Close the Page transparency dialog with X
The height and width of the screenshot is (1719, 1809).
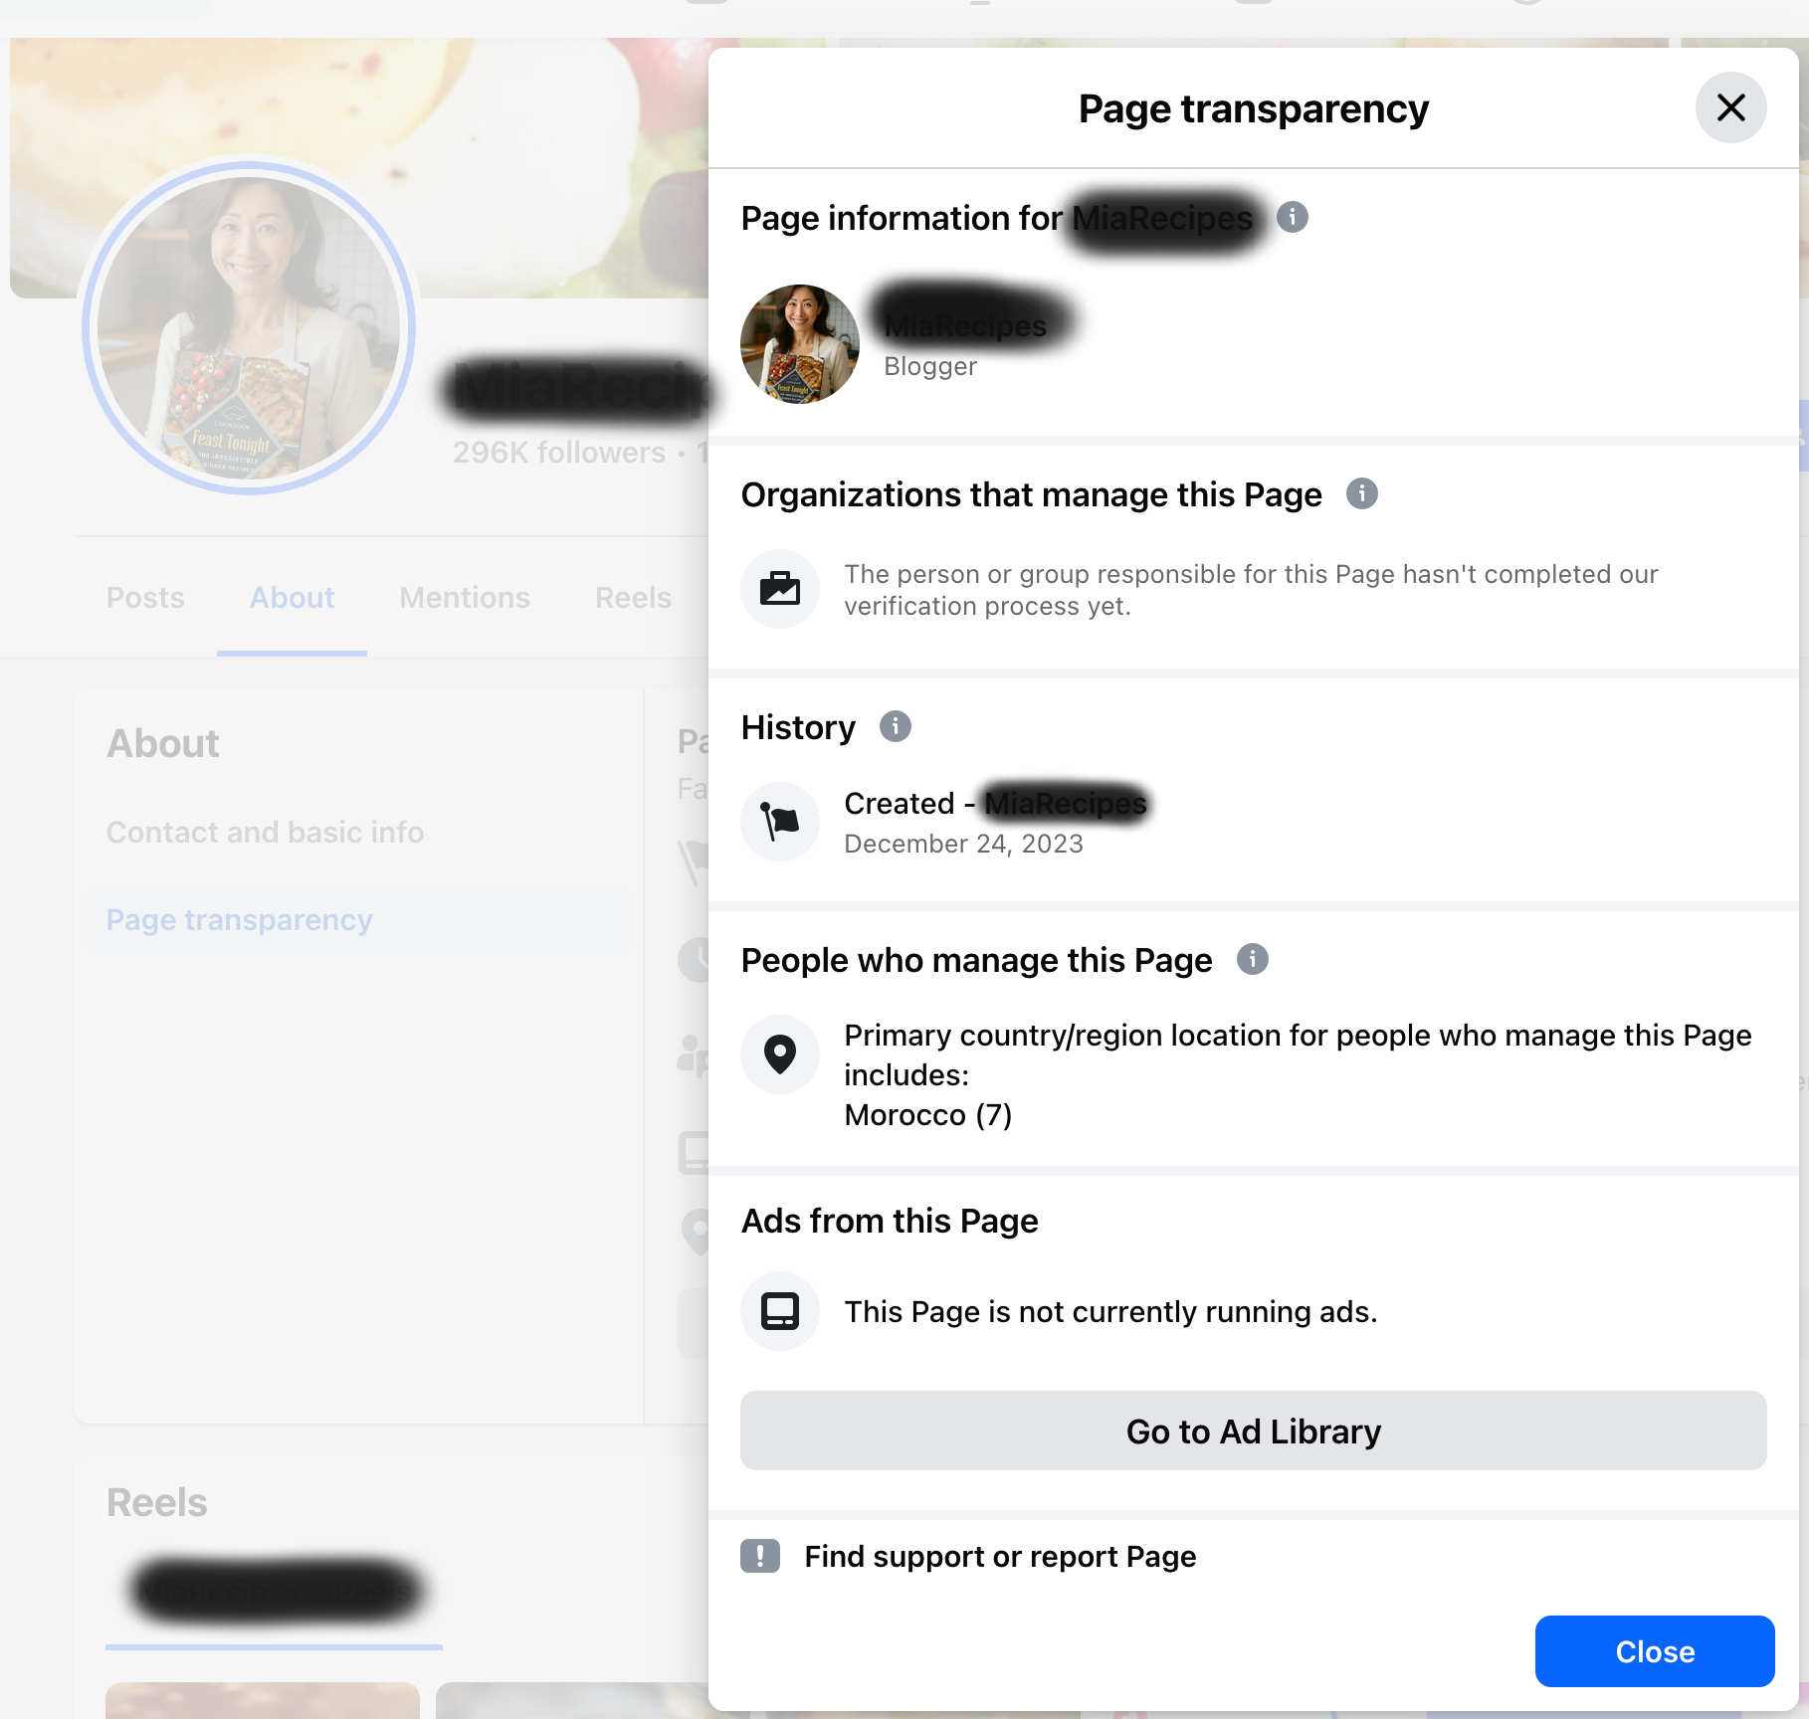point(1730,107)
